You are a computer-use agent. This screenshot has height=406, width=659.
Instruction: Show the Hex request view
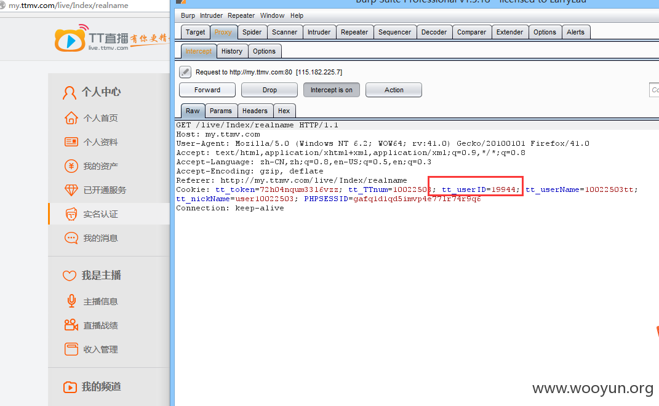coord(284,111)
